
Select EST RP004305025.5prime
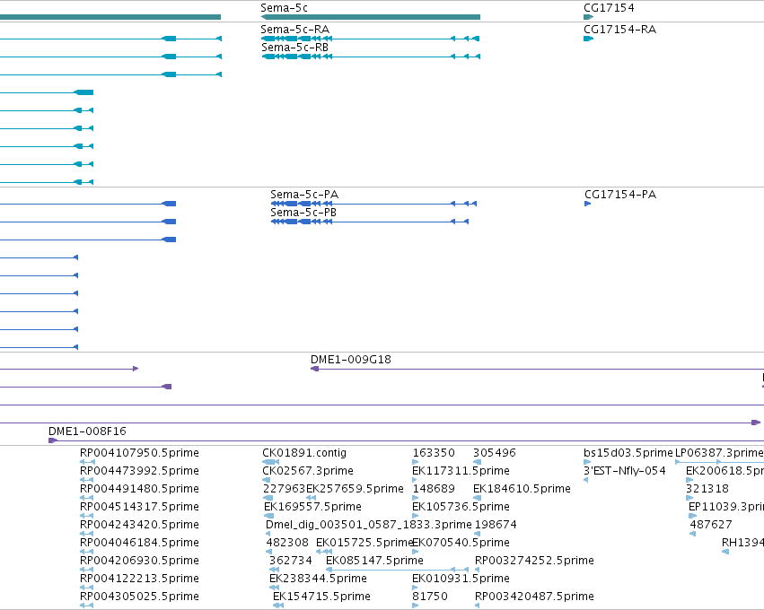pyautogui.click(x=139, y=596)
